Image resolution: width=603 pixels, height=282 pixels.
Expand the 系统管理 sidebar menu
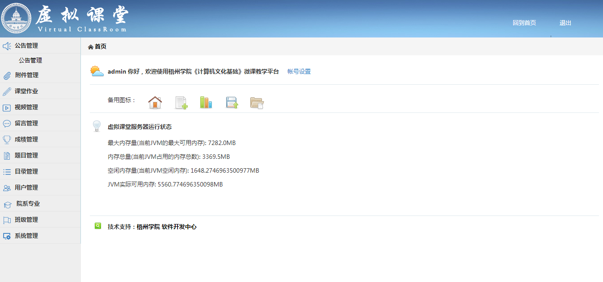click(26, 236)
